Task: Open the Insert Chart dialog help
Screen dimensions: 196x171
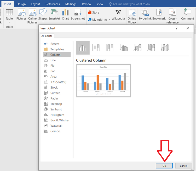Action: tap(176, 28)
